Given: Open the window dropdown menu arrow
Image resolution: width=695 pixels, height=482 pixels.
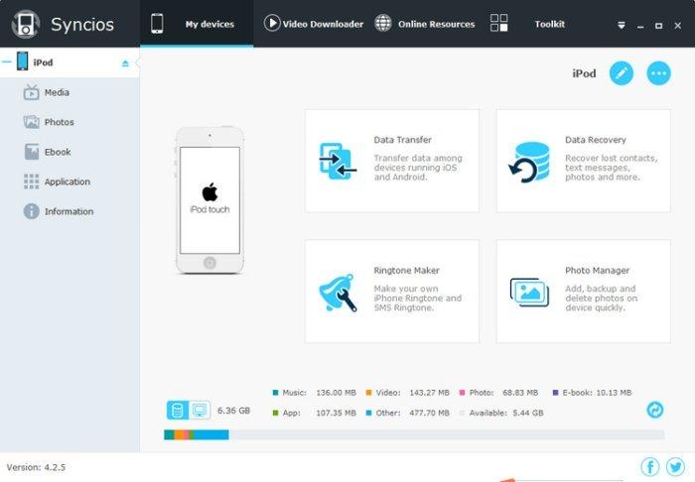Looking at the screenshot, I should pos(622,24).
